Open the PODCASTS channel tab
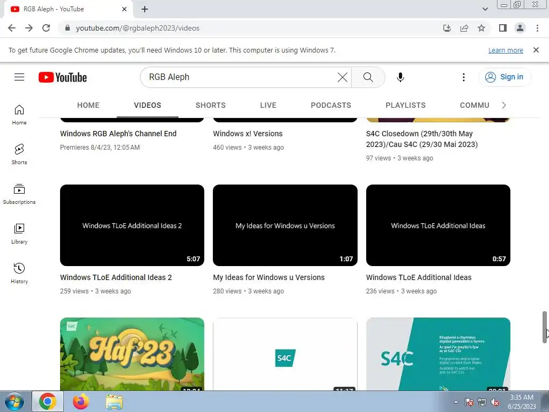This screenshot has height=412, width=549. (331, 105)
